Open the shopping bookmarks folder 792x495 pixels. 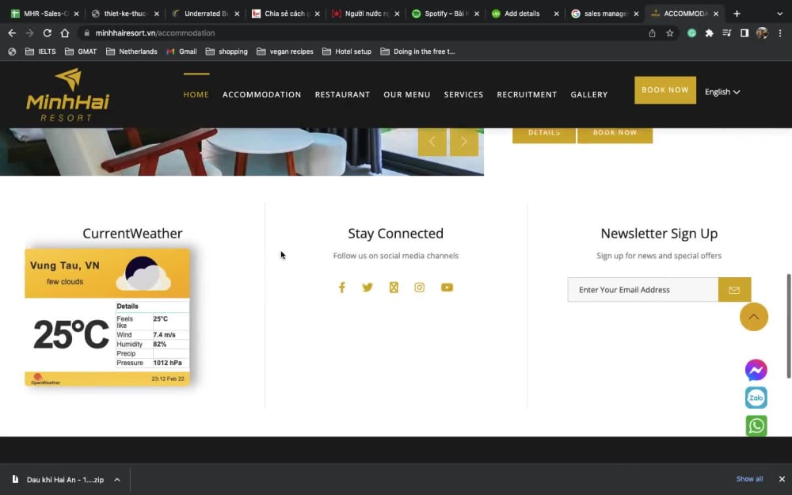tap(227, 51)
